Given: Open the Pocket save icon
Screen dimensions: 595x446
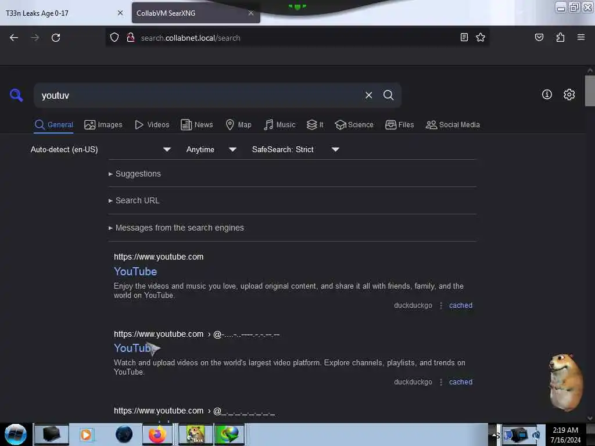Looking at the screenshot, I should click(539, 37).
